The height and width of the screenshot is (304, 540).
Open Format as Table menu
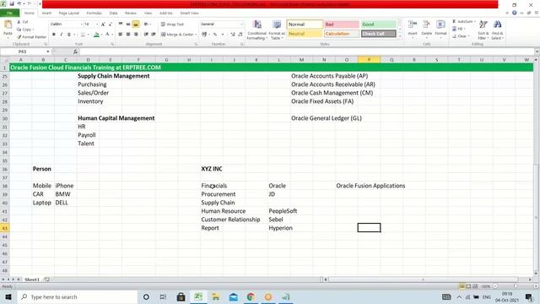[277, 30]
